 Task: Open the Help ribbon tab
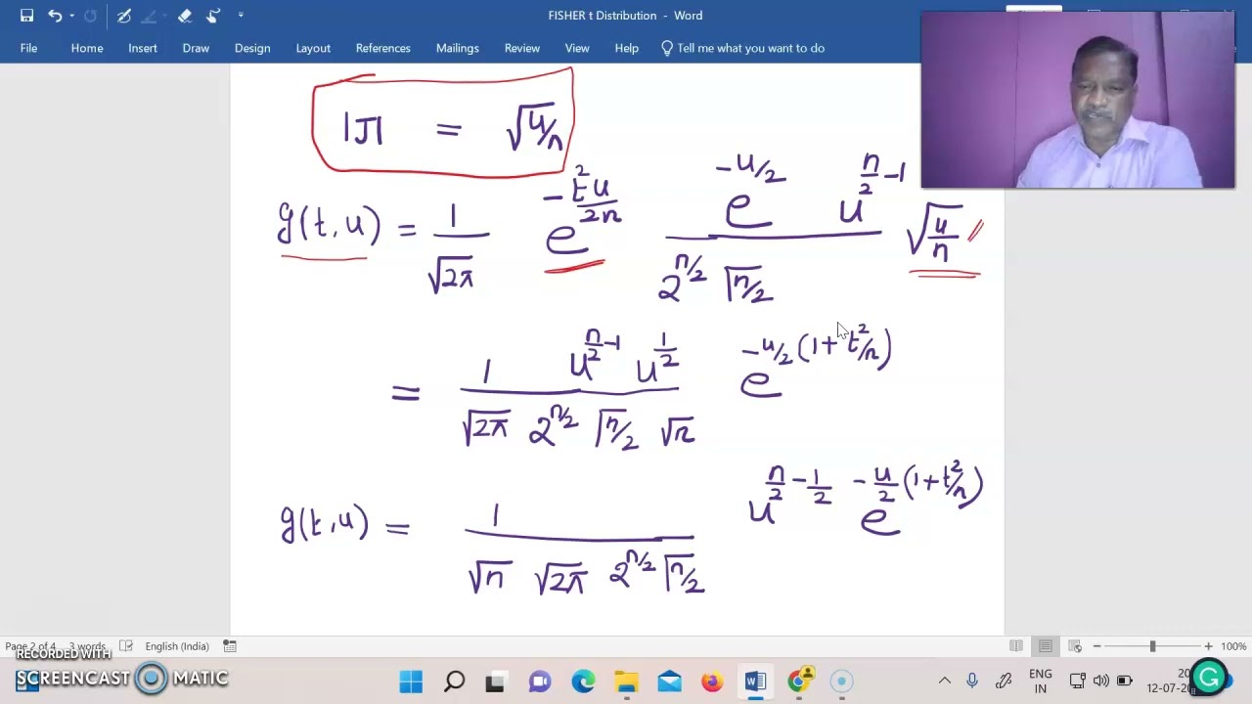tap(627, 48)
